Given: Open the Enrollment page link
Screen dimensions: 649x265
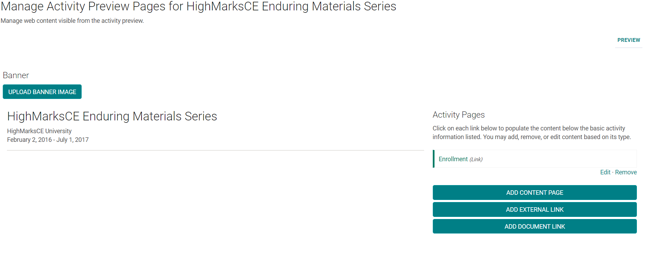Looking at the screenshot, I should pos(453,159).
